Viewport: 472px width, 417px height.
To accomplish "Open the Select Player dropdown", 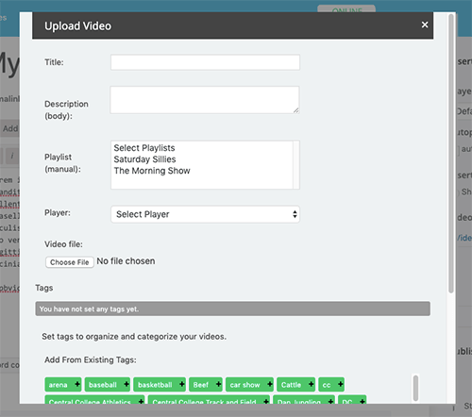I will point(205,214).
